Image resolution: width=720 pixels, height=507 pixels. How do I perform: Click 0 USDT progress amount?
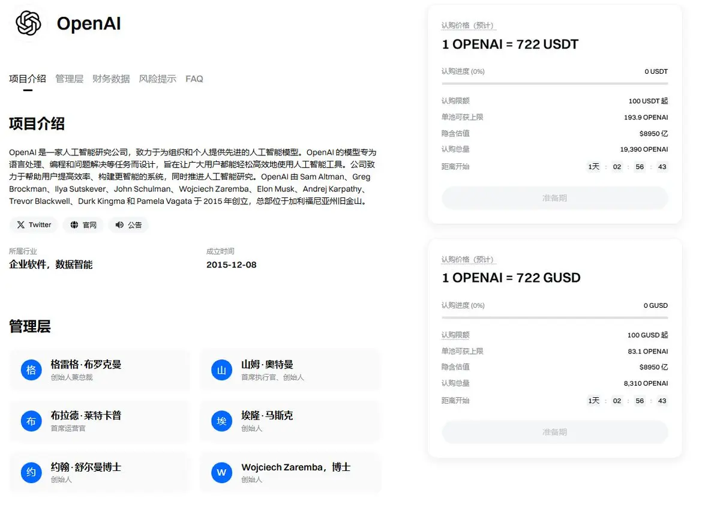click(656, 71)
